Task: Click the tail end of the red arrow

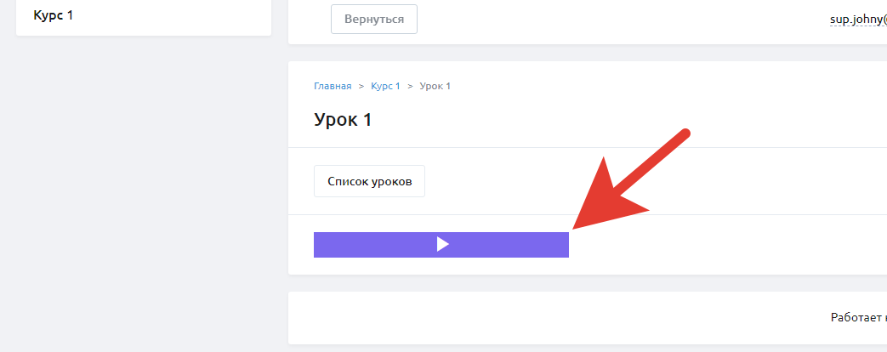Action: (685, 134)
